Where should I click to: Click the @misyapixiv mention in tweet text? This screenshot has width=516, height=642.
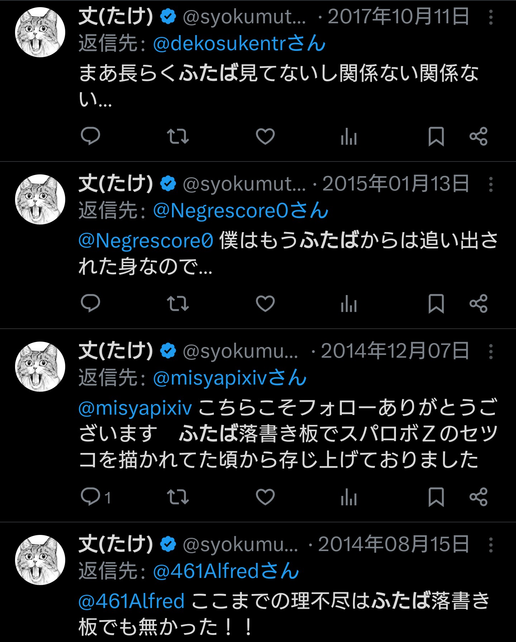click(x=135, y=408)
